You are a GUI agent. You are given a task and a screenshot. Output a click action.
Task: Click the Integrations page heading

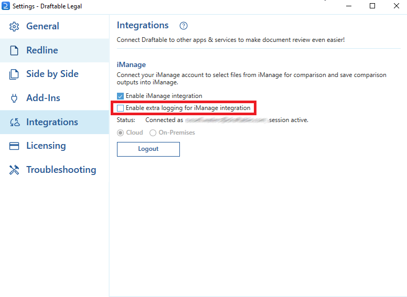(x=143, y=25)
